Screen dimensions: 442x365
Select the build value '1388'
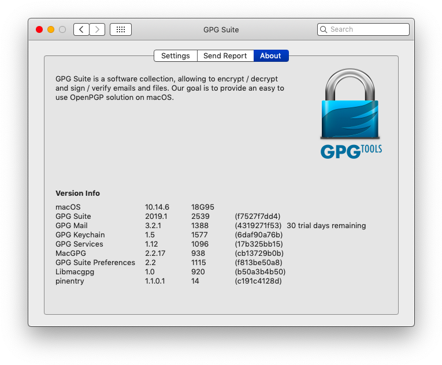coord(200,225)
